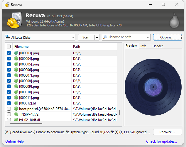Image resolution: width=186 pixels, height=147 pixels.
Task: Click the magnifier icon in filename filter
Action: pos(105,37)
